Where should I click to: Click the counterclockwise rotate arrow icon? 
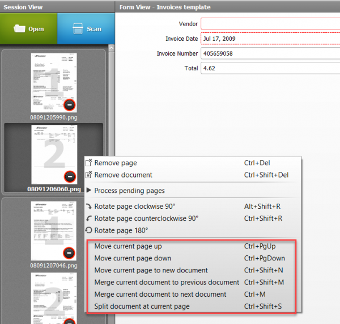(x=89, y=218)
